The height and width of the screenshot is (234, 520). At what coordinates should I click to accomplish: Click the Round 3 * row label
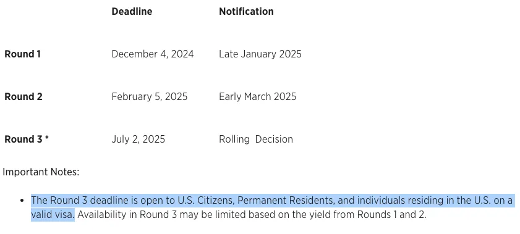(27, 140)
